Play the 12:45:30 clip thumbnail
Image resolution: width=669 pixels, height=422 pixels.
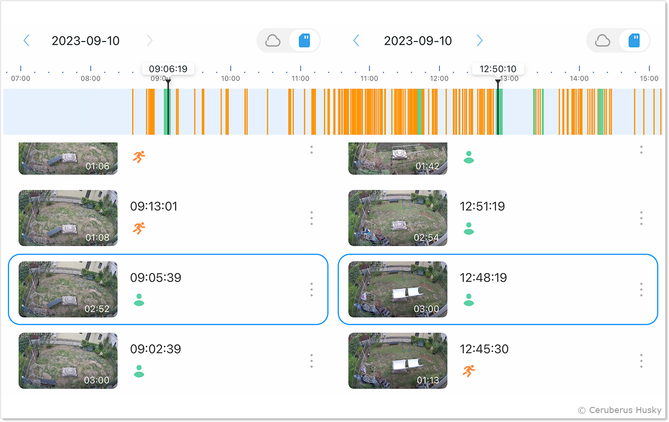tap(398, 361)
